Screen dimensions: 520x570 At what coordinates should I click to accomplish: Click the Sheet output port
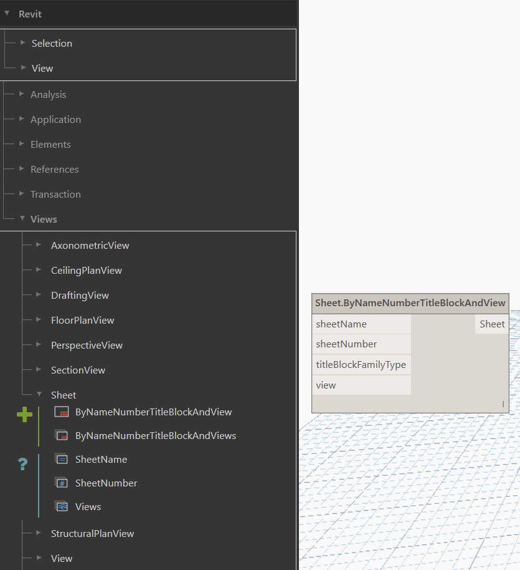point(492,324)
